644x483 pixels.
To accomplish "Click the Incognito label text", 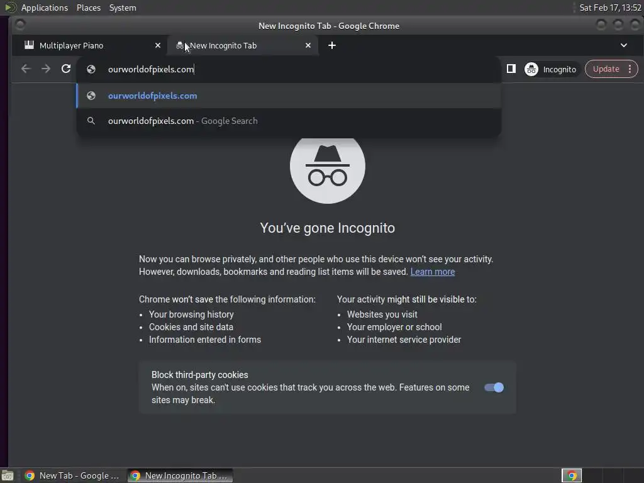I will coord(559,69).
